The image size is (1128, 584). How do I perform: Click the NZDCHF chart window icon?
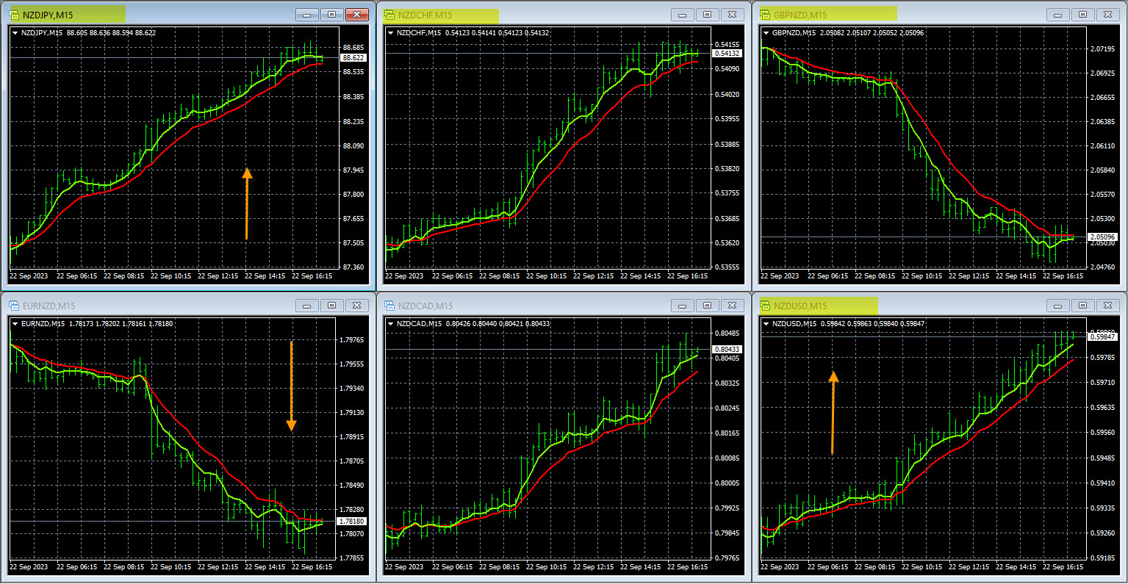[389, 15]
